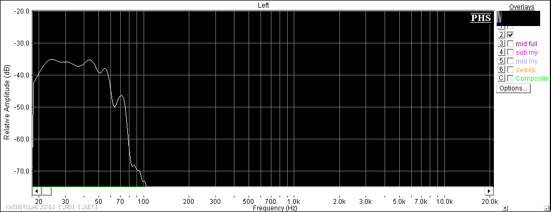Uncheck the overlay 2 checkbox

[510, 35]
